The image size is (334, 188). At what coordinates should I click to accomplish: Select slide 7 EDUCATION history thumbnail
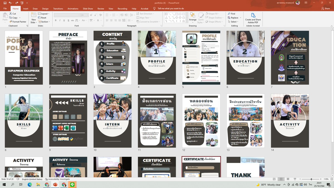coord(290,58)
